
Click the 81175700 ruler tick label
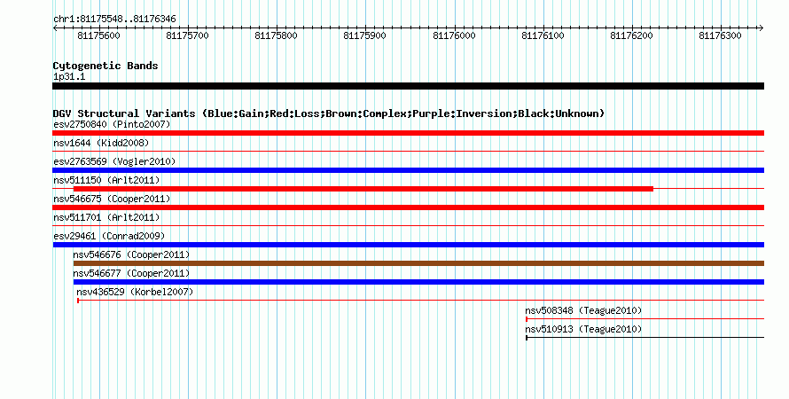(187, 35)
